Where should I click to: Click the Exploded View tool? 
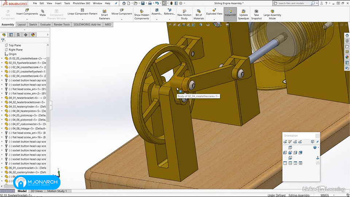click(x=214, y=12)
